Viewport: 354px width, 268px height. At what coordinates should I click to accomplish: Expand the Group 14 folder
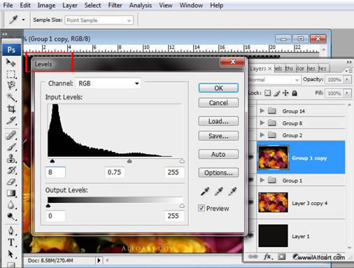[262, 111]
